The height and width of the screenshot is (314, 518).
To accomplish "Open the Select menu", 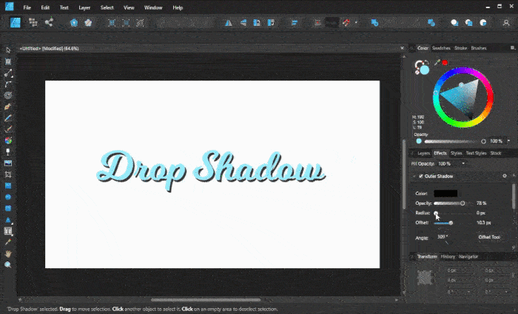I will pos(107,7).
